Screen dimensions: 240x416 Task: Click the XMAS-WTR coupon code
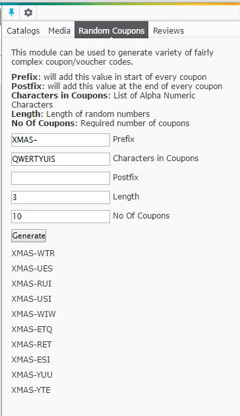pyautogui.click(x=33, y=254)
